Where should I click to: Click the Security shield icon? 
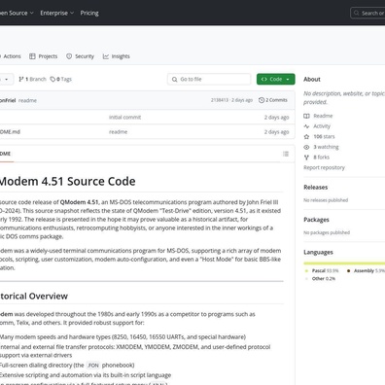click(x=69, y=56)
